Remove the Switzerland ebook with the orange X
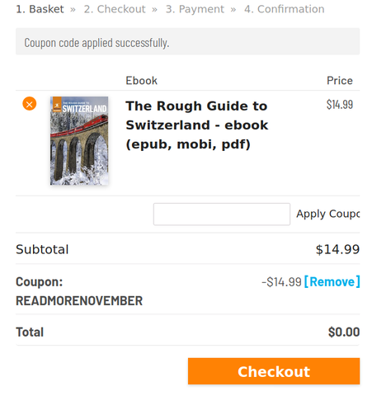 (30, 104)
